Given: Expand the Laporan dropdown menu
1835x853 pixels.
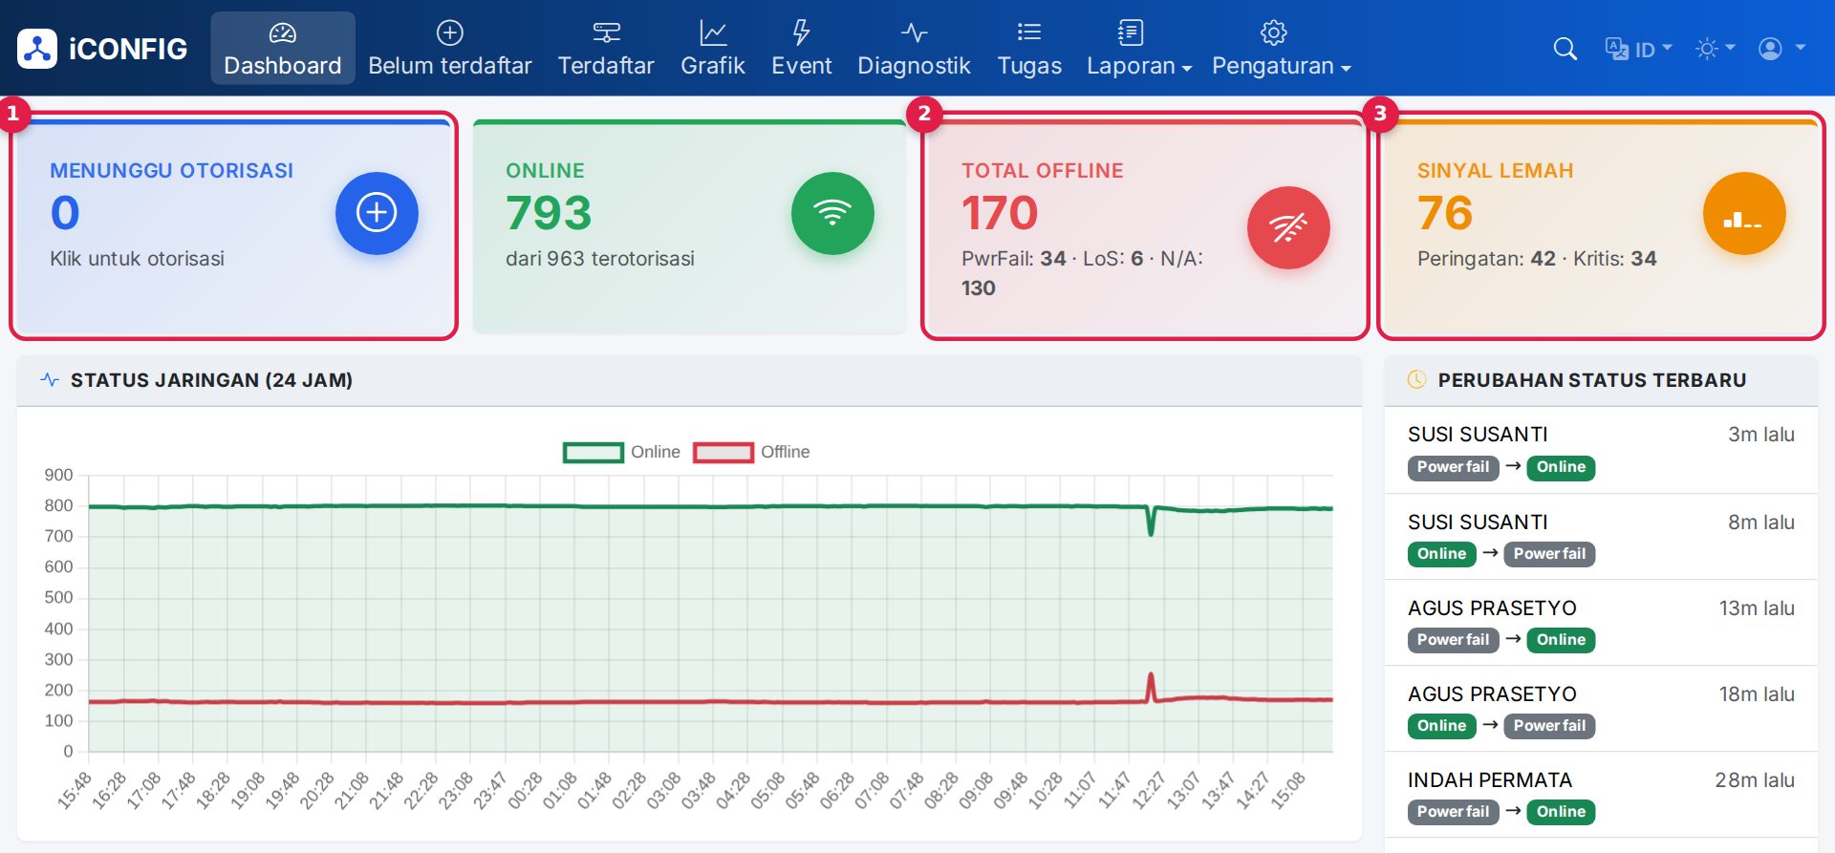Looking at the screenshot, I should (1139, 49).
